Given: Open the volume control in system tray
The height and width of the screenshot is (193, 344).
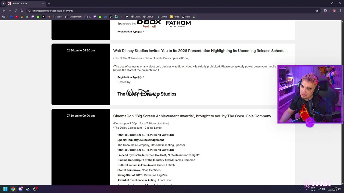Looking at the screenshot, I should click(x=323, y=189).
